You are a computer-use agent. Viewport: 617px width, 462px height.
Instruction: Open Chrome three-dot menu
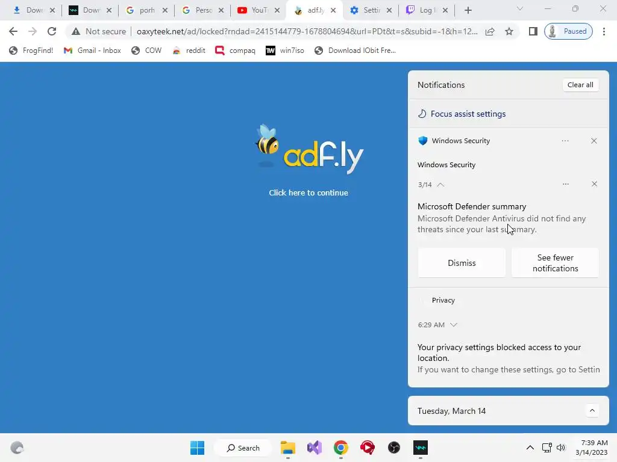click(604, 31)
